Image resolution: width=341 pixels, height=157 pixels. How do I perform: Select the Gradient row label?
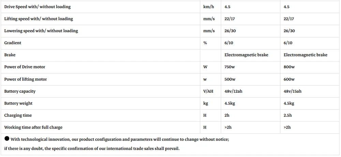[x=13, y=43]
